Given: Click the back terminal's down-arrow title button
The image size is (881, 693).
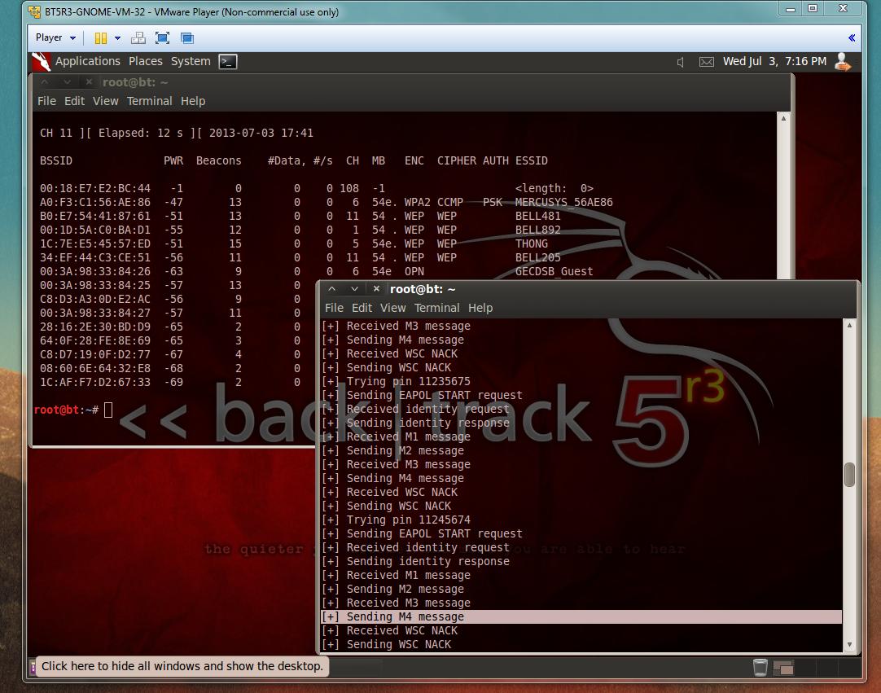Looking at the screenshot, I should point(67,82).
